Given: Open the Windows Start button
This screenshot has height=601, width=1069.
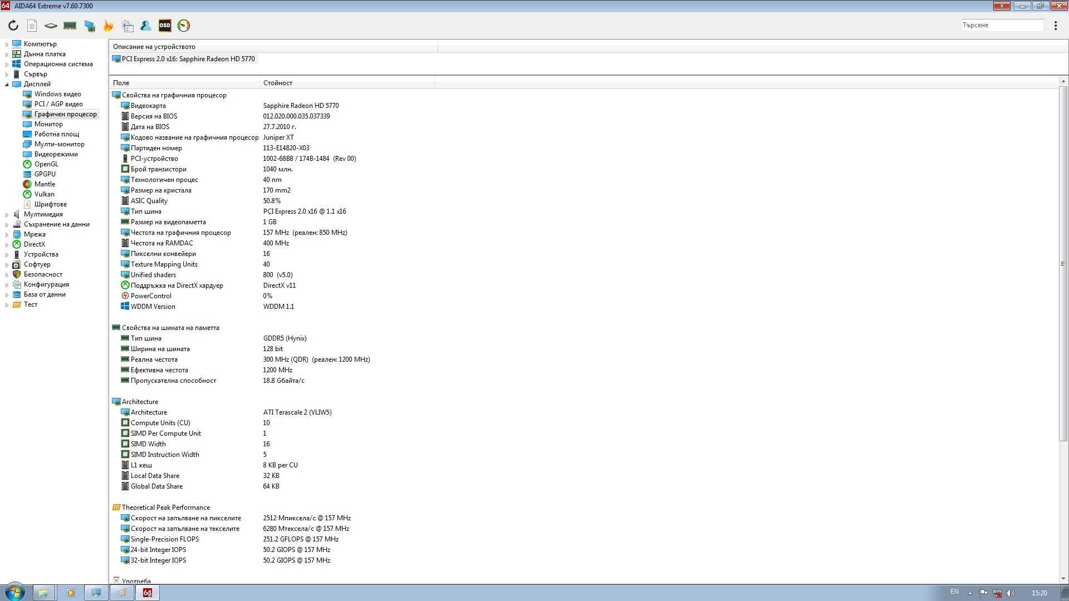Looking at the screenshot, I should click(x=15, y=593).
